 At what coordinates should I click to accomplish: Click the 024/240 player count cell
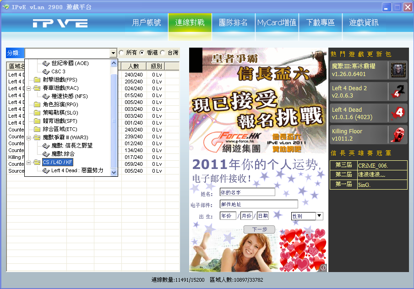(134, 88)
